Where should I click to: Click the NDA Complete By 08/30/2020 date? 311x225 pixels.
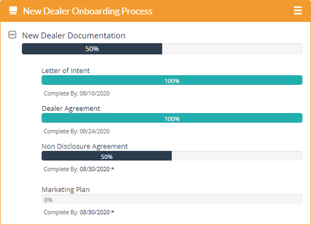[79, 169]
